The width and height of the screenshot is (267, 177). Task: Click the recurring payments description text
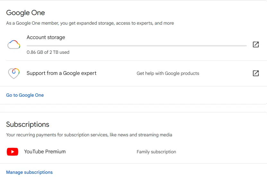point(89,135)
